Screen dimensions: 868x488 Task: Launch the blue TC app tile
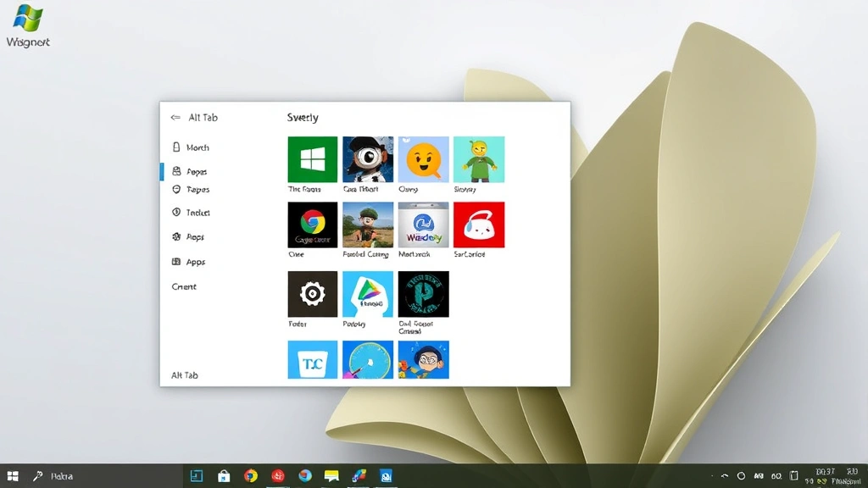point(312,359)
